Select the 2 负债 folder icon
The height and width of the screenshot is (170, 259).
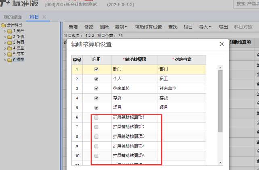(10, 36)
